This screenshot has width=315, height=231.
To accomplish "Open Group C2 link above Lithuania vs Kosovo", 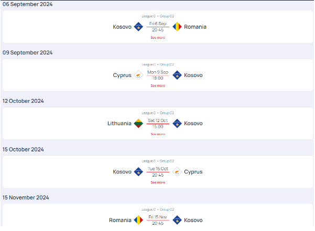I will [x=167, y=113].
